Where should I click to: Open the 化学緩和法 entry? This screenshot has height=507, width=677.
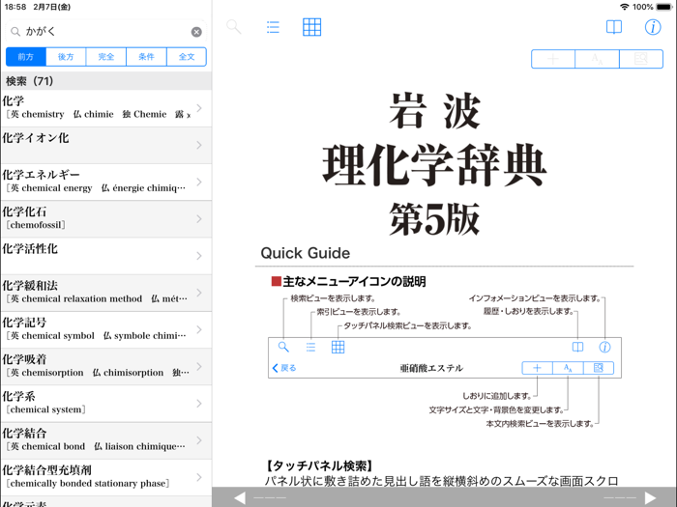click(105, 293)
